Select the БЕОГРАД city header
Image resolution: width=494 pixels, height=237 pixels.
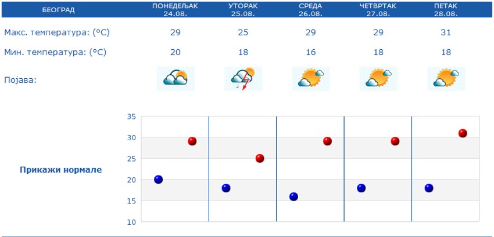tap(58, 10)
